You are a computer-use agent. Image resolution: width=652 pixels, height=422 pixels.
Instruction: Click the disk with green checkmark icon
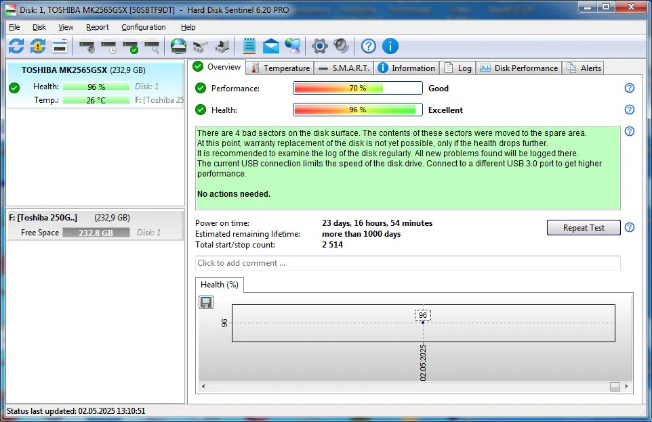coord(131,47)
